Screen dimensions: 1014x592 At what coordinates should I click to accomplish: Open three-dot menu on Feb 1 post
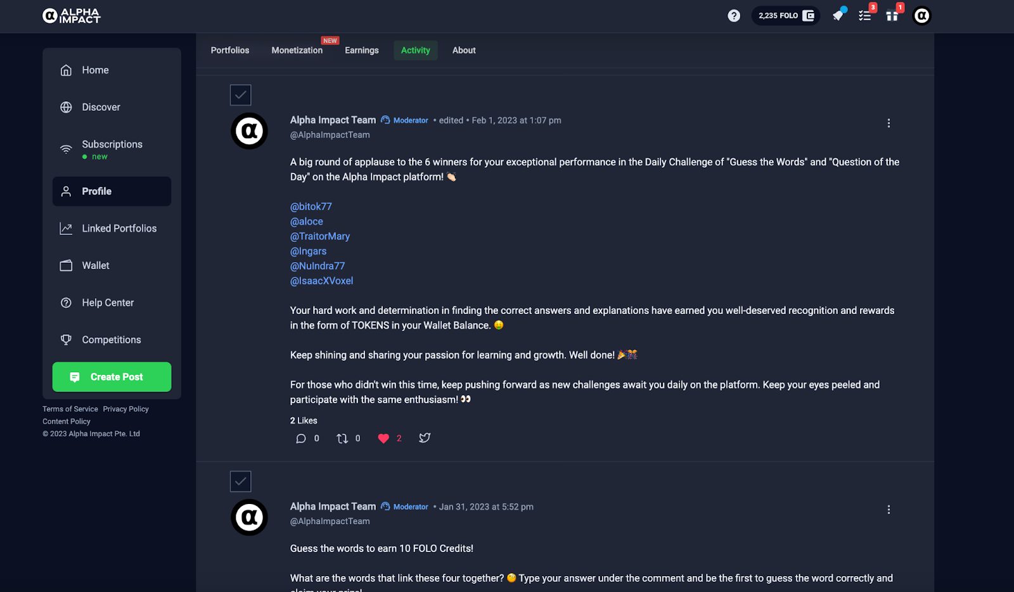tap(889, 123)
